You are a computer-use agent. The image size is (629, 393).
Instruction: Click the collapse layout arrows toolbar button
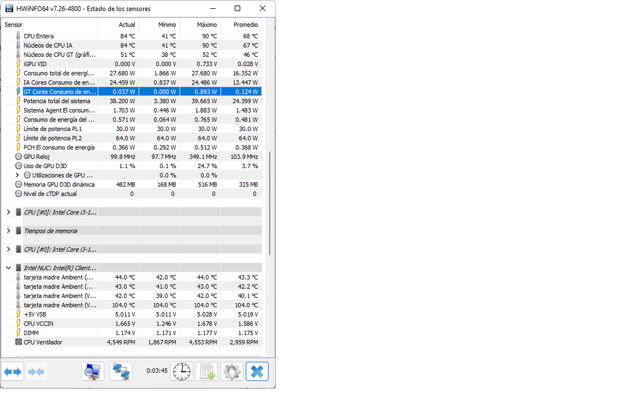coord(36,372)
